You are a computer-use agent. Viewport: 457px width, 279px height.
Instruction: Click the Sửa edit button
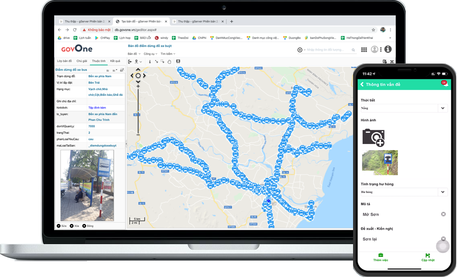pyautogui.click(x=61, y=226)
